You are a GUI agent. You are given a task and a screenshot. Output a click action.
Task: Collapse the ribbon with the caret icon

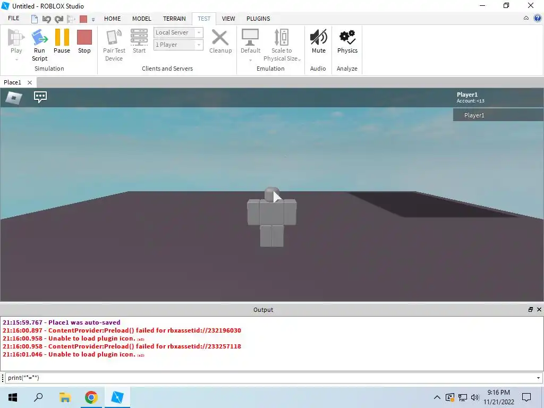pyautogui.click(x=526, y=18)
